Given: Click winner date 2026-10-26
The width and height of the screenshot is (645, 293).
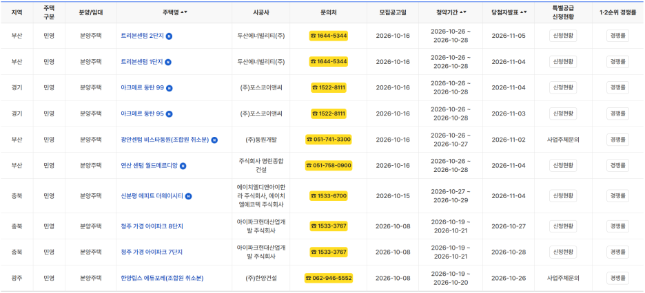Looking at the screenshot, I should click(509, 278).
